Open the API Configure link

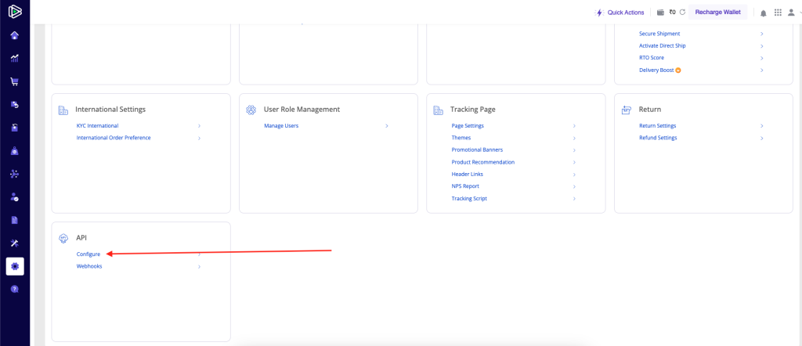tap(89, 254)
